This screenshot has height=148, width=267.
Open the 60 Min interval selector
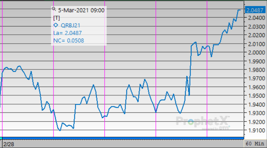click(x=255, y=144)
